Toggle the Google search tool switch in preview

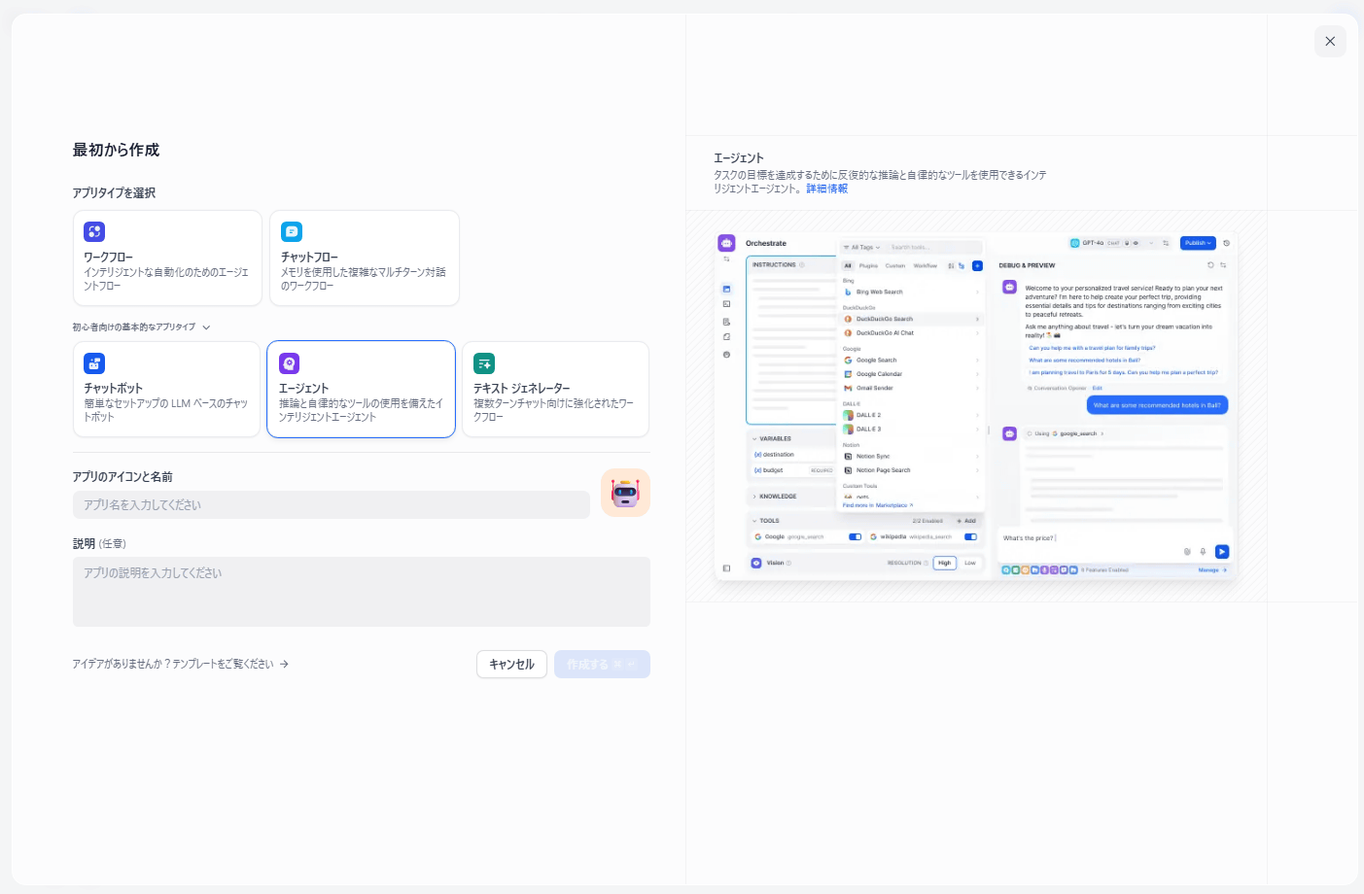pyautogui.click(x=855, y=536)
